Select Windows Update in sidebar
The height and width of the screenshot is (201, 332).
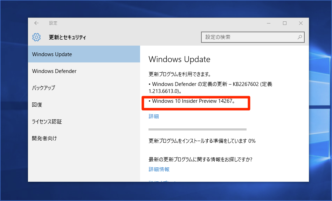point(84,54)
